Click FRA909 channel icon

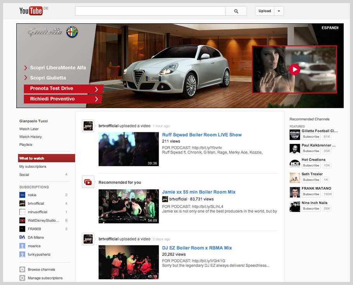22,229
